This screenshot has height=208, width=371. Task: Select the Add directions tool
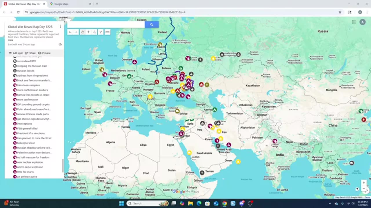pyautogui.click(x=101, y=32)
